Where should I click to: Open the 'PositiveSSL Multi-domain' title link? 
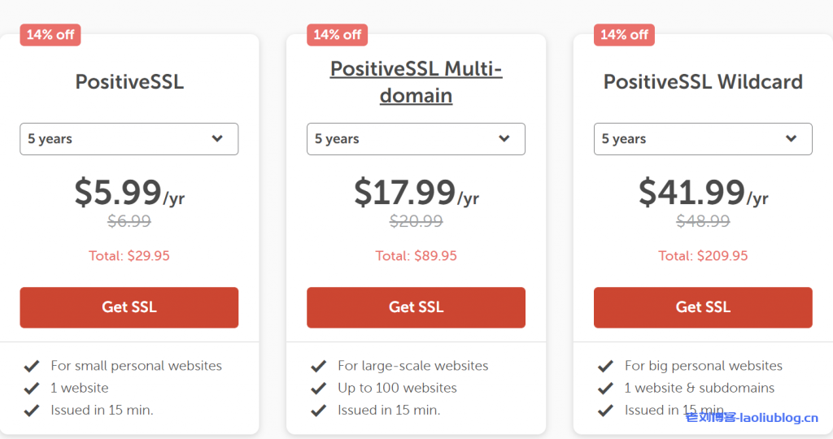(x=416, y=82)
